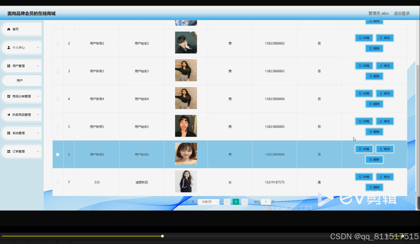Click 修改 for 用户账号5
Image resolution: width=420 pixels, height=244 pixels.
(385, 121)
